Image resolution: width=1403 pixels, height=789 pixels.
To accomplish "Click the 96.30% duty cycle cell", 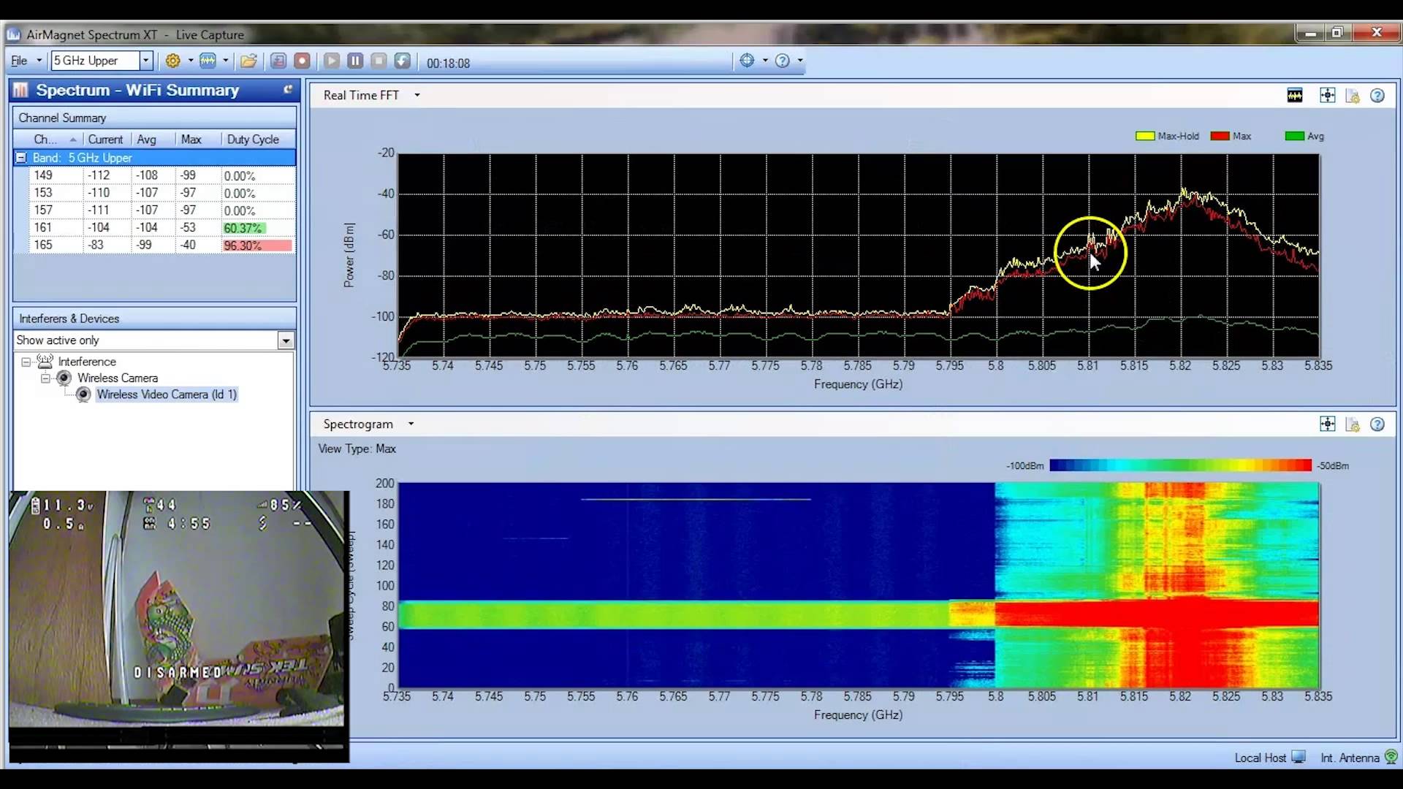I will (x=257, y=245).
